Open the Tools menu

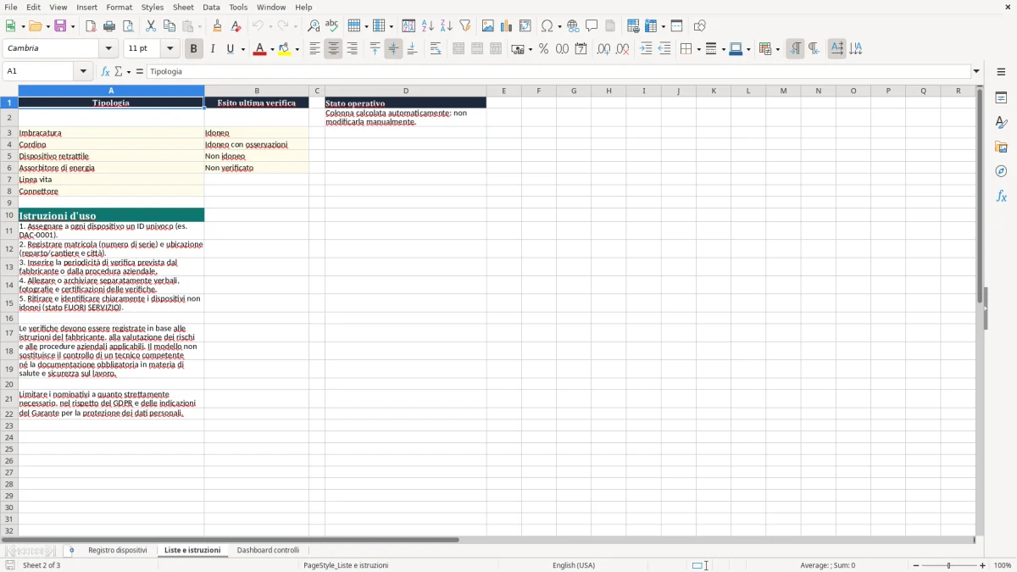[x=238, y=7]
